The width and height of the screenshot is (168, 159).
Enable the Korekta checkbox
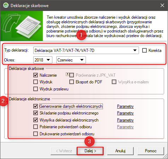point(144,51)
